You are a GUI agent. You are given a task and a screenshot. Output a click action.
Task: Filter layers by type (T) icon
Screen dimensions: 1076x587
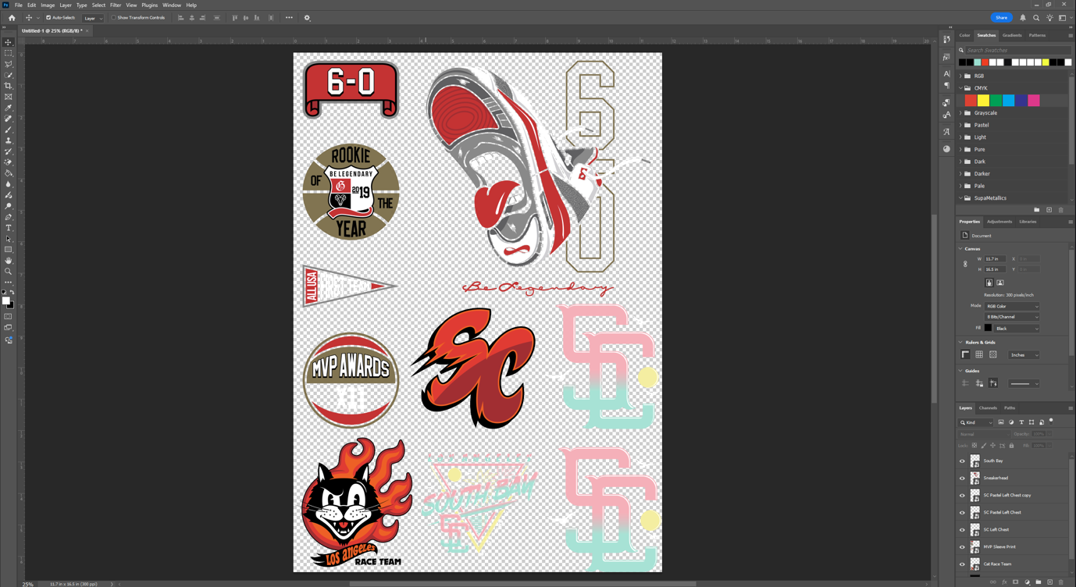1021,422
